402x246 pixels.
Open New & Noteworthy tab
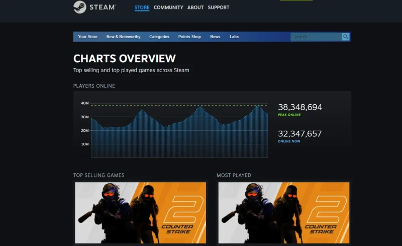pos(123,37)
